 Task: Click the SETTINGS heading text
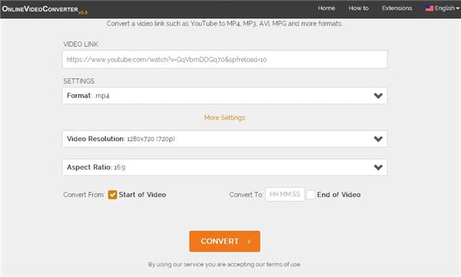coord(79,81)
